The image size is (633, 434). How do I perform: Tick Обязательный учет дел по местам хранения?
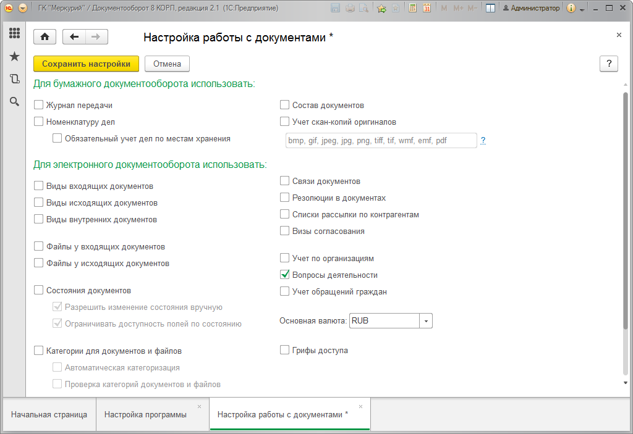(57, 138)
